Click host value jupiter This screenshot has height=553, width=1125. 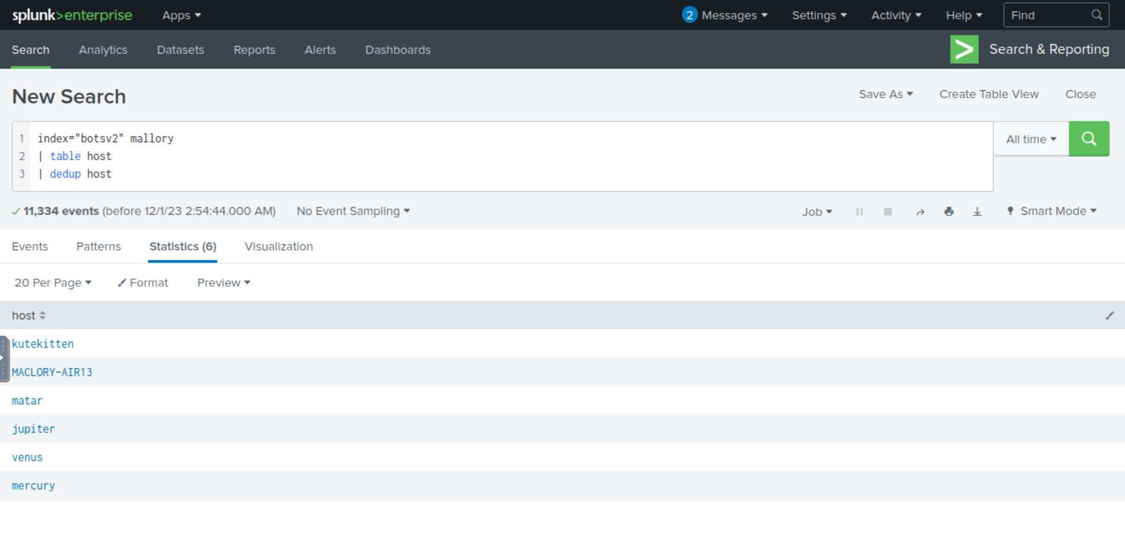33,429
